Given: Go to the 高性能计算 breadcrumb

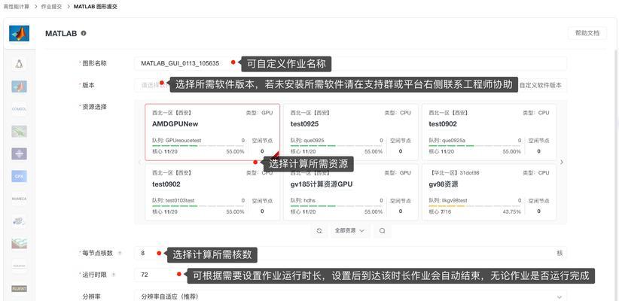Looking at the screenshot, I should (16, 7).
